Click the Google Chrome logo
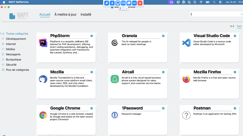The image size is (243, 136). [x=43, y=115]
